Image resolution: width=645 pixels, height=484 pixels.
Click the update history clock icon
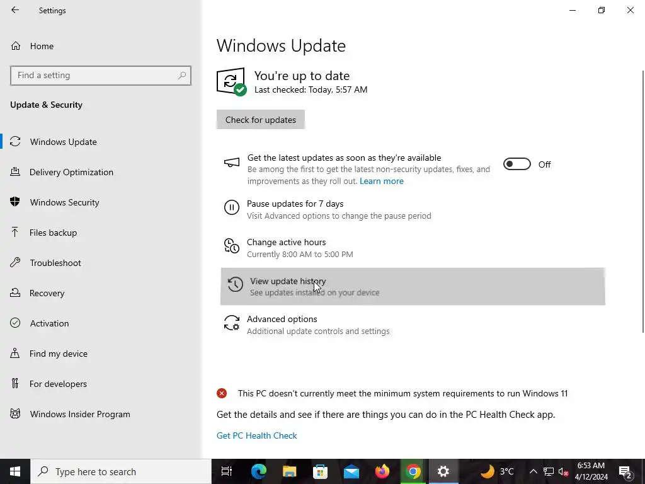tap(236, 284)
